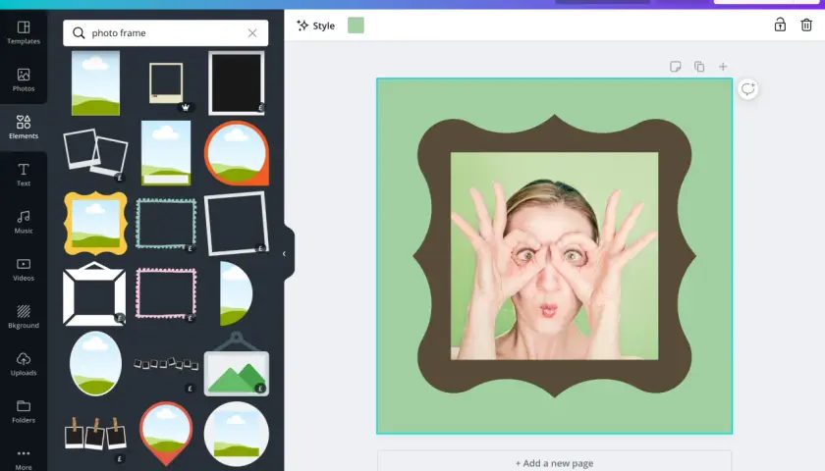
Task: Add page notes icon above canvas
Action: tap(675, 67)
